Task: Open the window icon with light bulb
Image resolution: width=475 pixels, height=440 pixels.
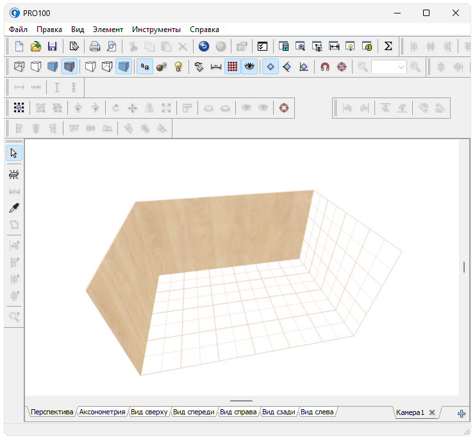Action: (350, 46)
